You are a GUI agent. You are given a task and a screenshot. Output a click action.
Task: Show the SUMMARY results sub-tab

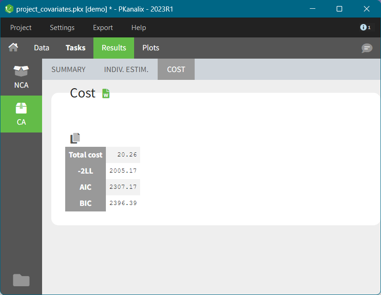[68, 69]
